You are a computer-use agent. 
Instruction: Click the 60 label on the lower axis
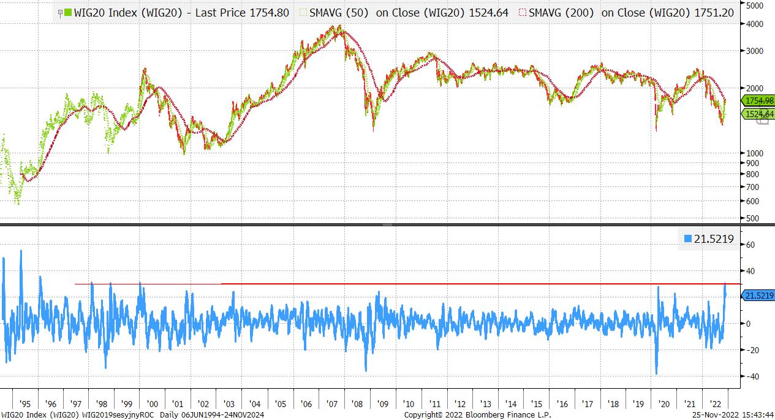(751, 245)
